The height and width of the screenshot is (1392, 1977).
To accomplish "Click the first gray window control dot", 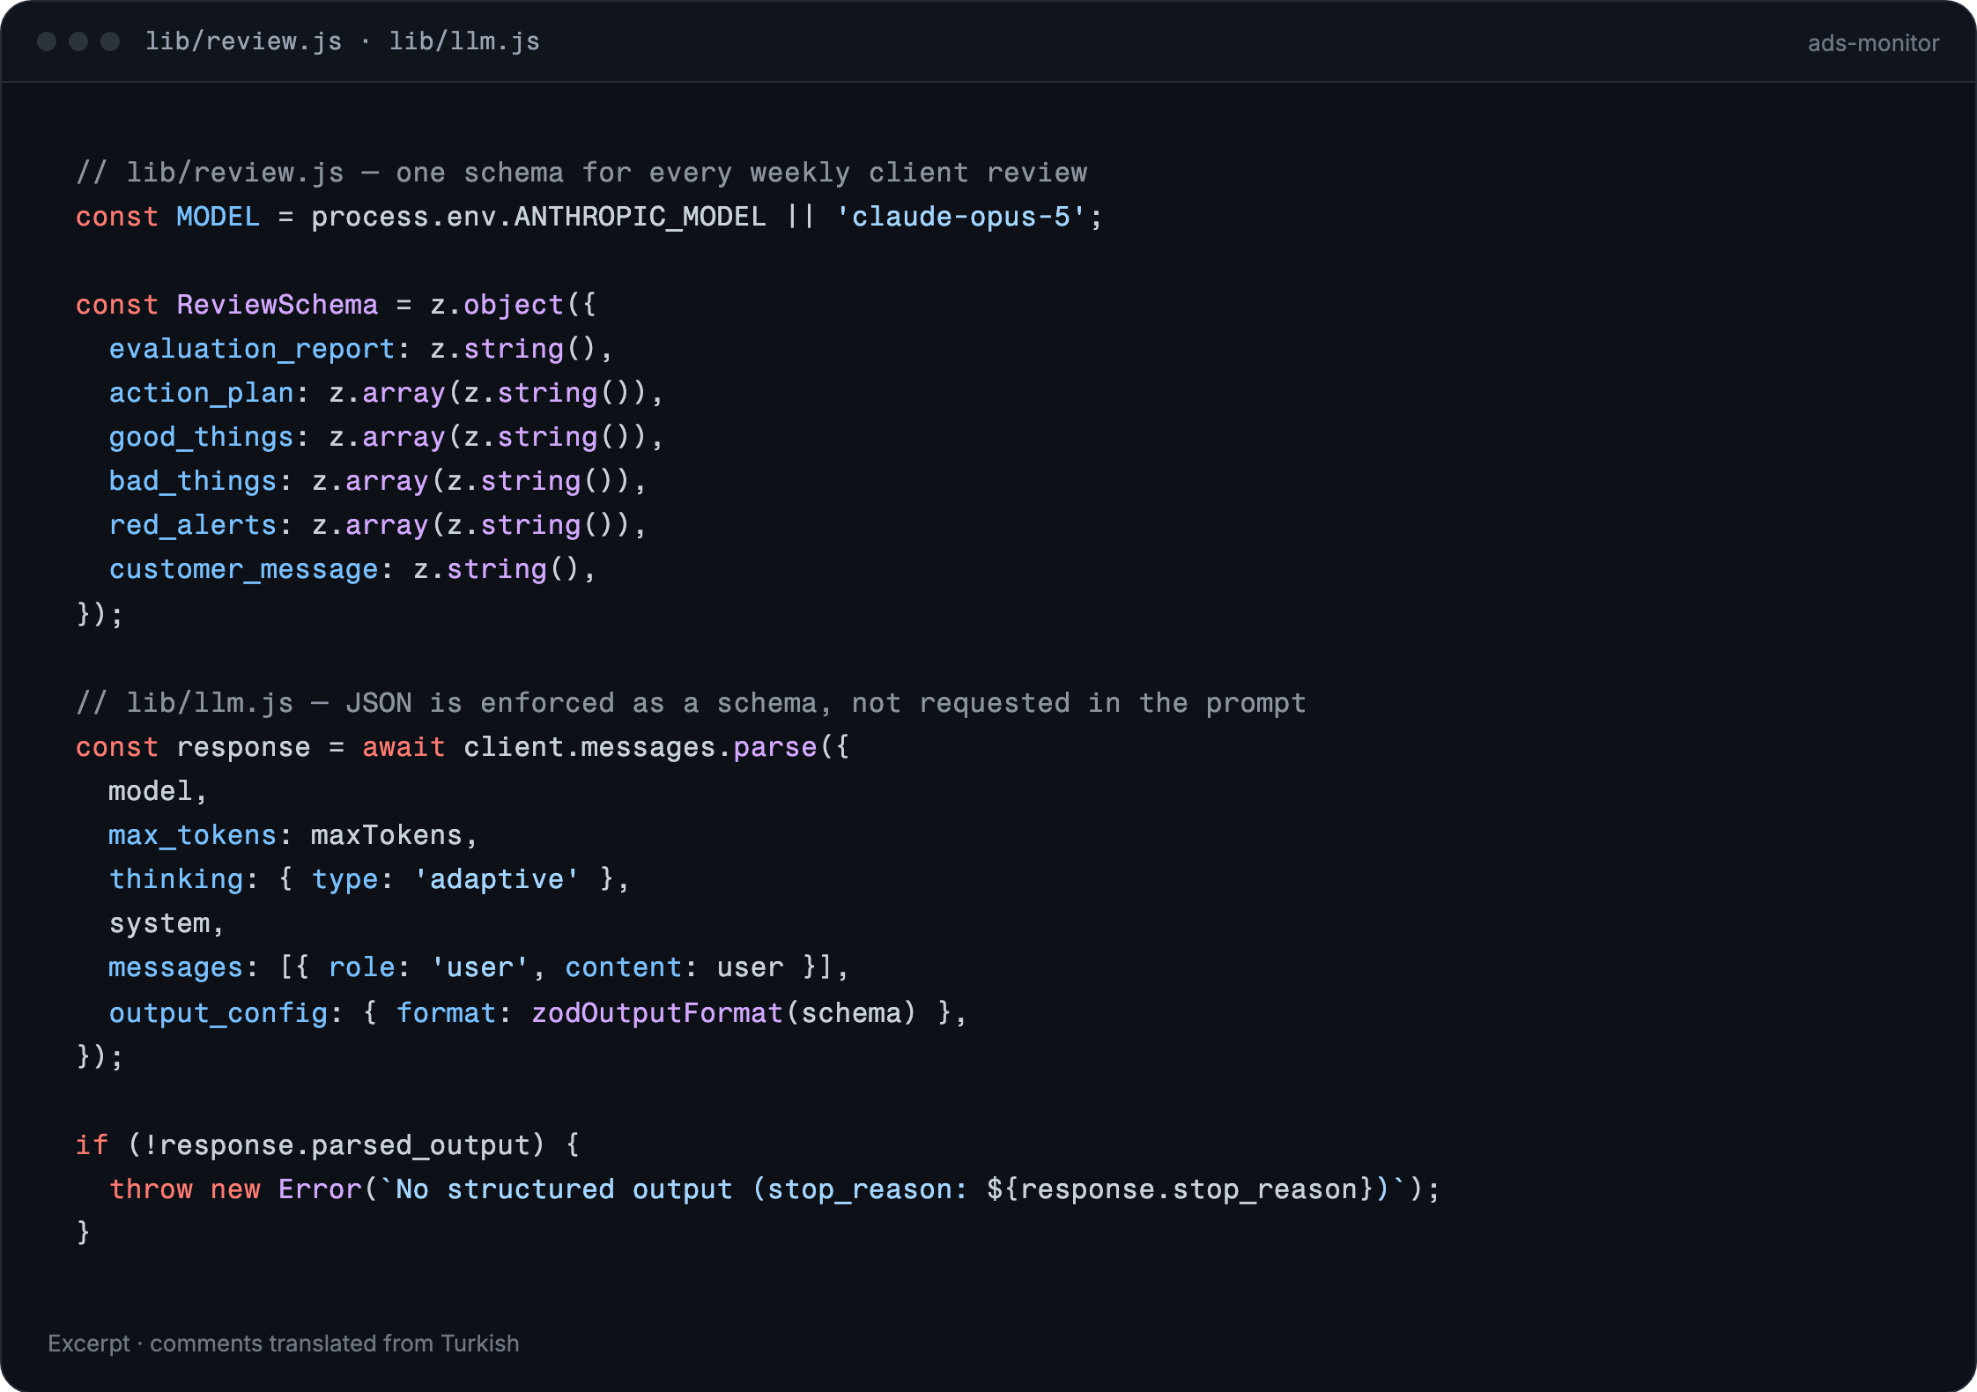I will click(x=47, y=41).
